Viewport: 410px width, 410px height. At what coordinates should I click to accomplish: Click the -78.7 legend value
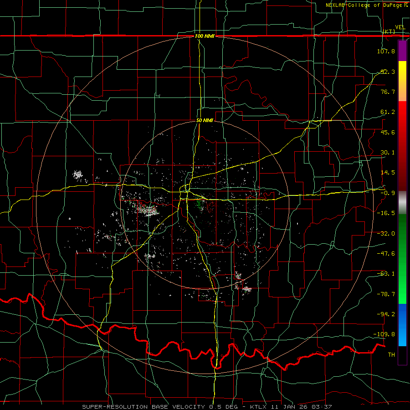386,294
